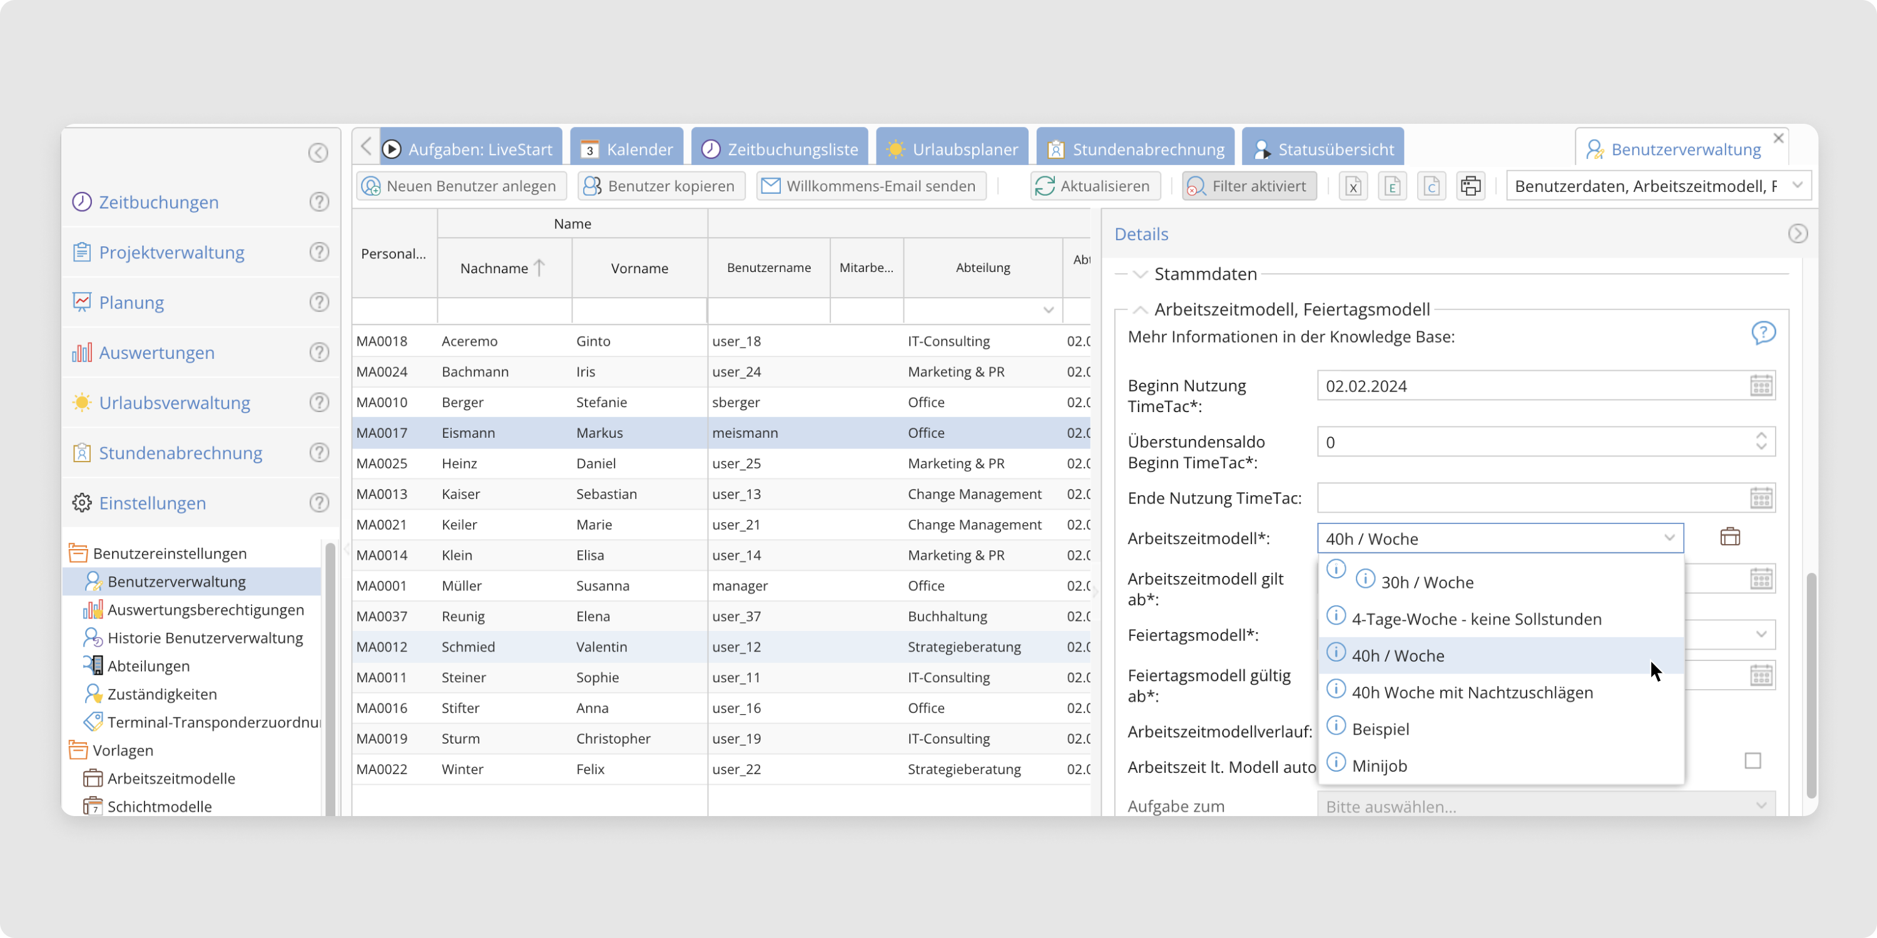Click the print icon in toolbar
This screenshot has height=938, width=1877.
point(1470,186)
